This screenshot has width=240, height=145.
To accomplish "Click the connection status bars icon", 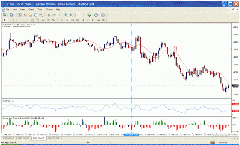I will 212,143.
